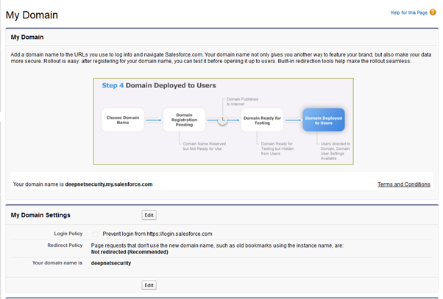Click the Step 4 Domain Deployed to Users heading

point(159,85)
